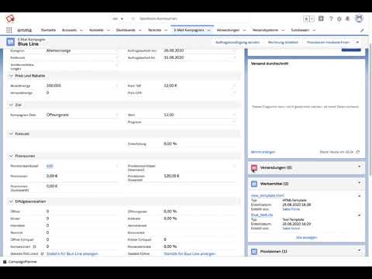Viewport: 372px width, 279px height.
Task: Open the App Launcher grid icon
Action: [x=9, y=30]
